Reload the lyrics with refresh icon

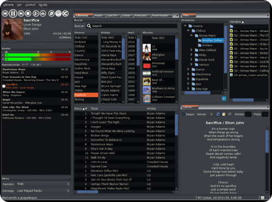coord(218,114)
